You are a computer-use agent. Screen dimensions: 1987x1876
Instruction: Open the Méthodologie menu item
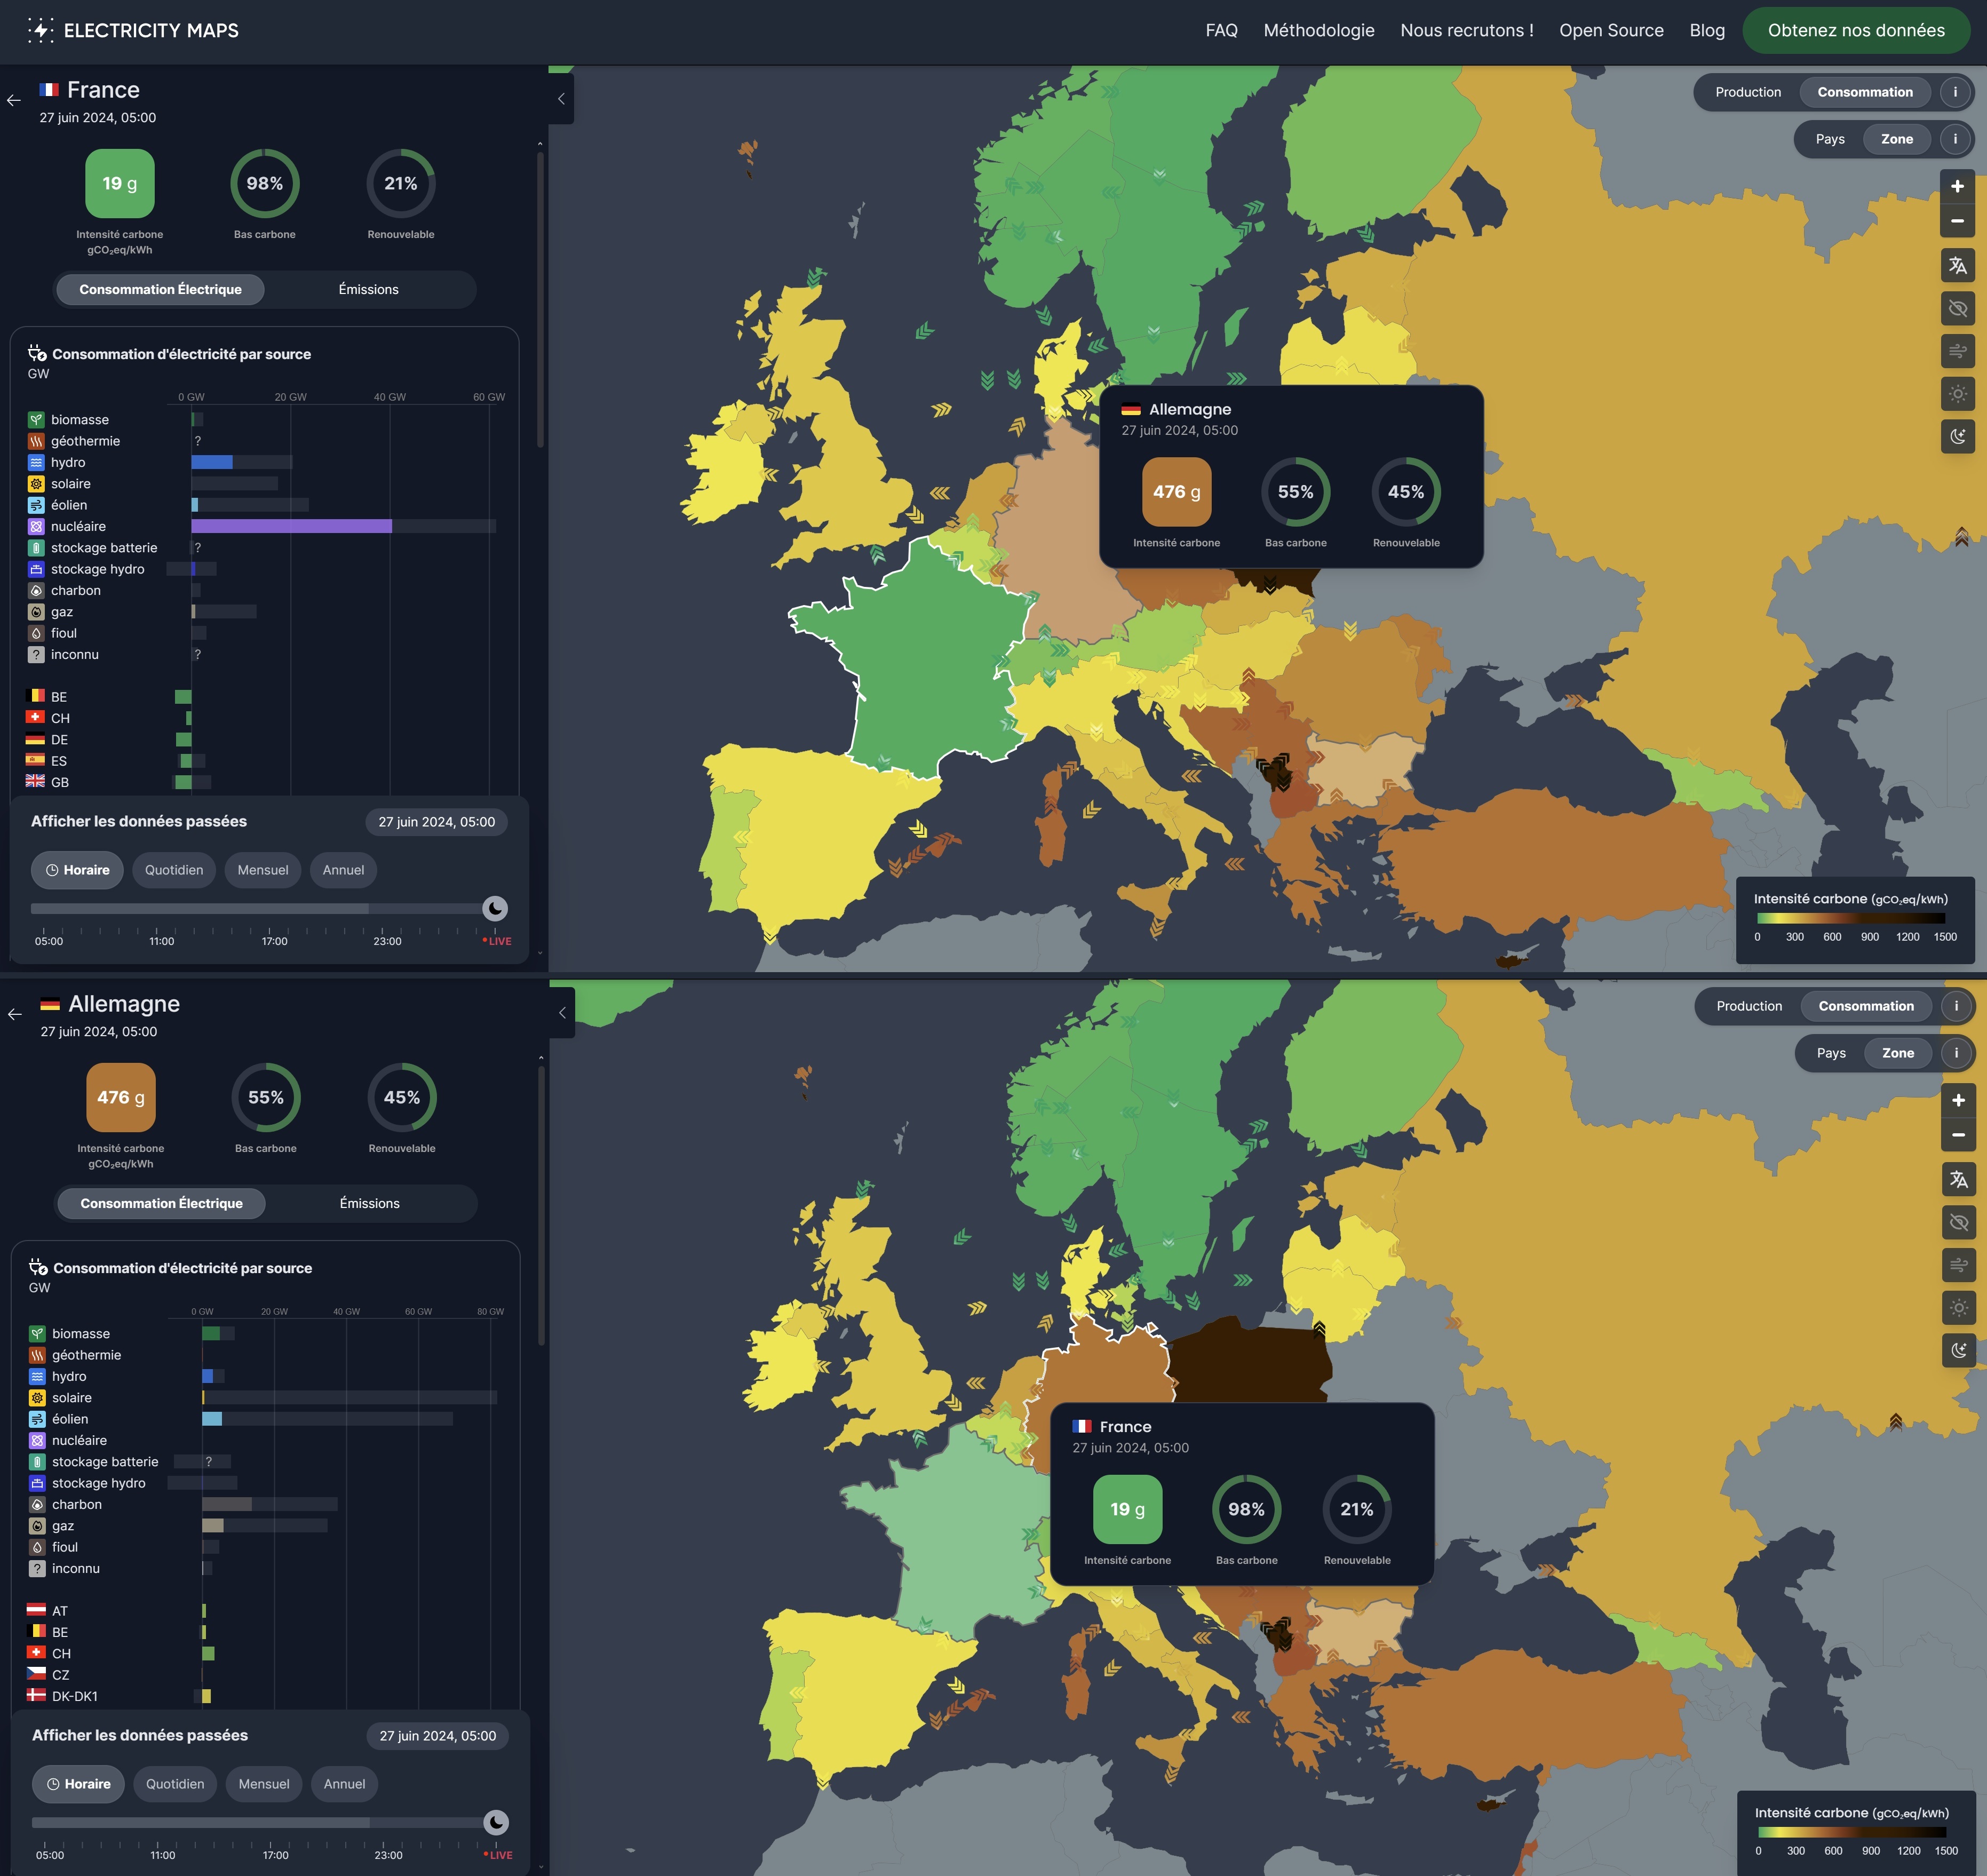pos(1318,30)
